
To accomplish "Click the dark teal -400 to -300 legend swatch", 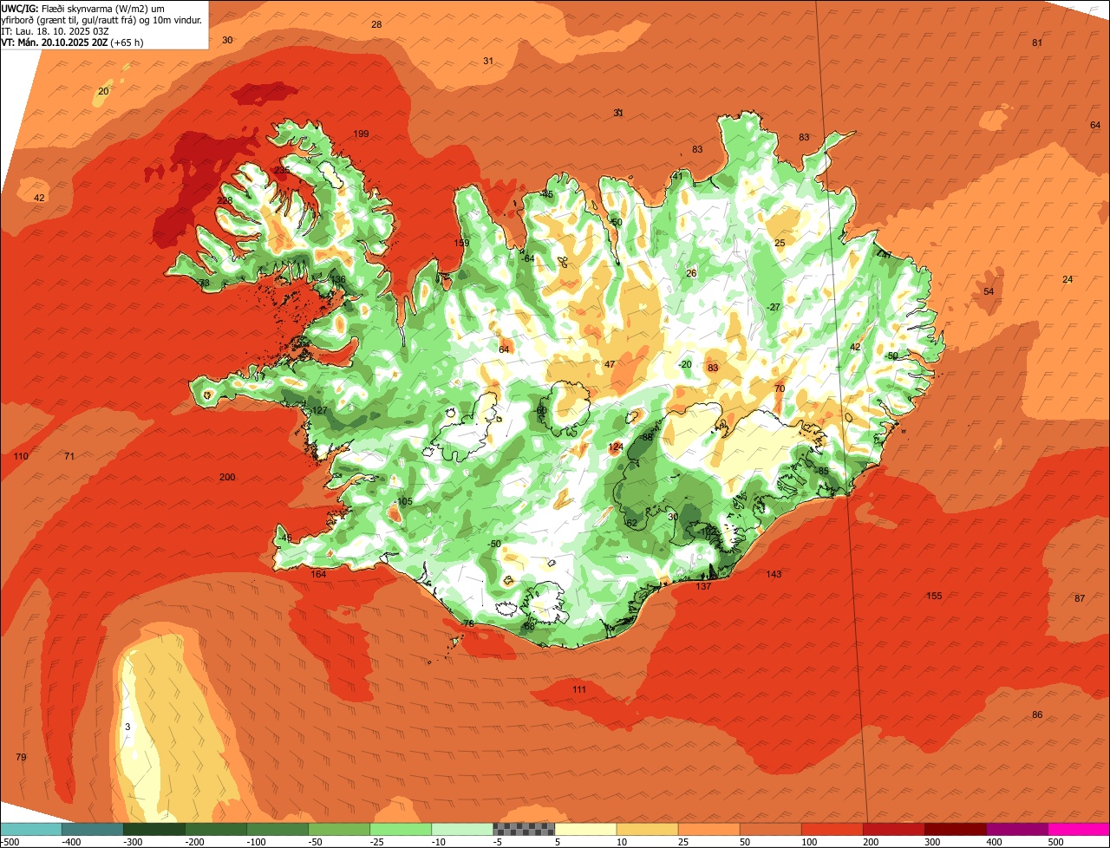I will pos(92,829).
